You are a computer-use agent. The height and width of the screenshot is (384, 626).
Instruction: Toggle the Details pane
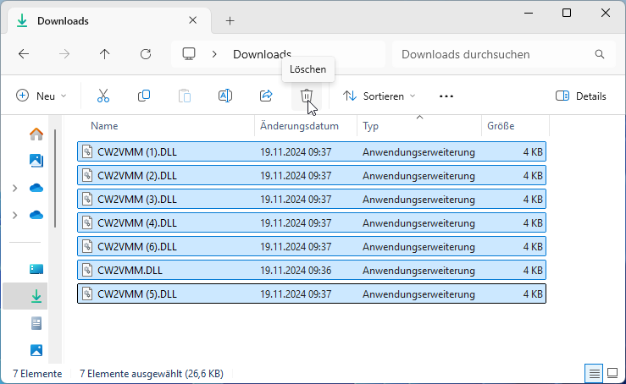[x=580, y=96]
